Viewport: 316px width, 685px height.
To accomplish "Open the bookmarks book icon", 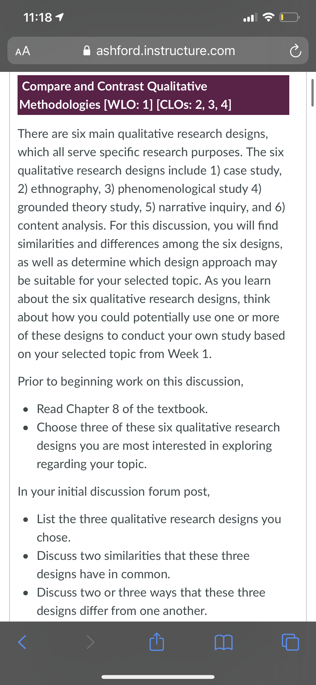I will point(224,642).
